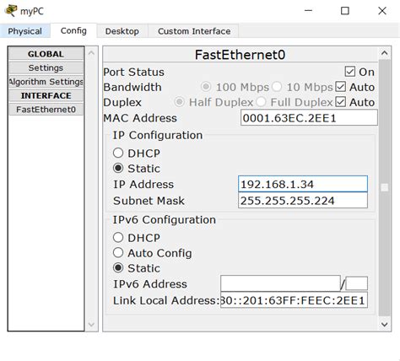Image resolution: width=400 pixels, height=361 pixels.
Task: Click the down arrow of the FastEthernet0 panel scrollbar
Action: point(384,324)
